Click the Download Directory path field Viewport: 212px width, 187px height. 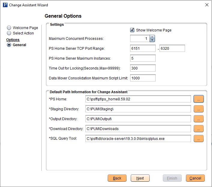click(x=138, y=129)
